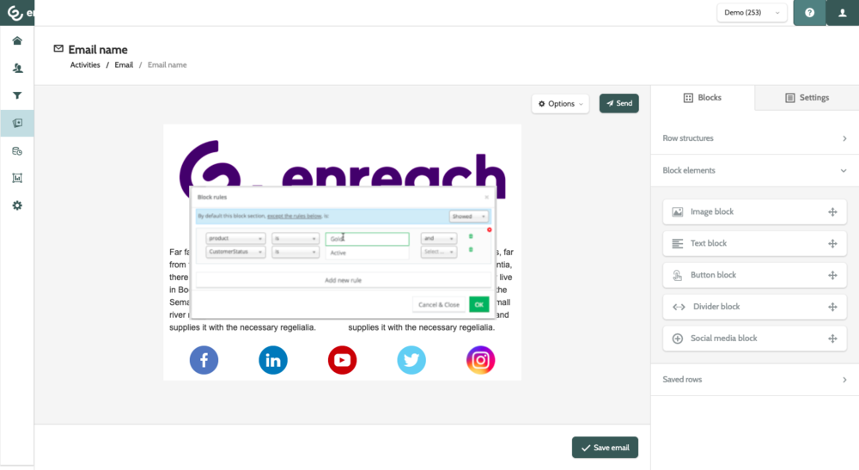Screen dimensions: 859x470
Task: Select the highlighted messaging activities sidebar icon
Action: pos(17,123)
